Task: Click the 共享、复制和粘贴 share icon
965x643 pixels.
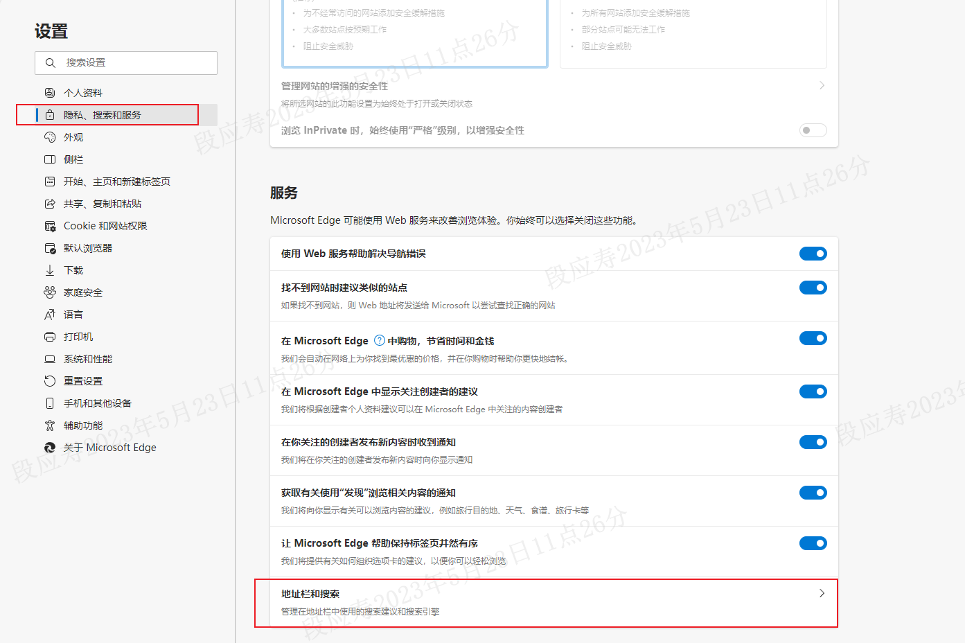Action: [x=50, y=204]
